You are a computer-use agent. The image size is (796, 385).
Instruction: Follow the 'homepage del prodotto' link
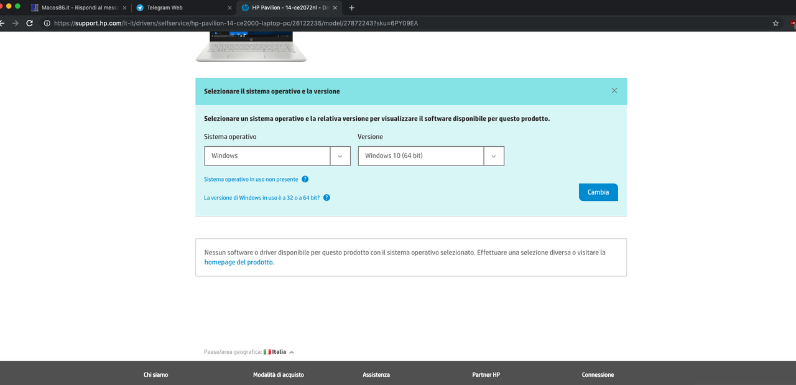pos(239,262)
